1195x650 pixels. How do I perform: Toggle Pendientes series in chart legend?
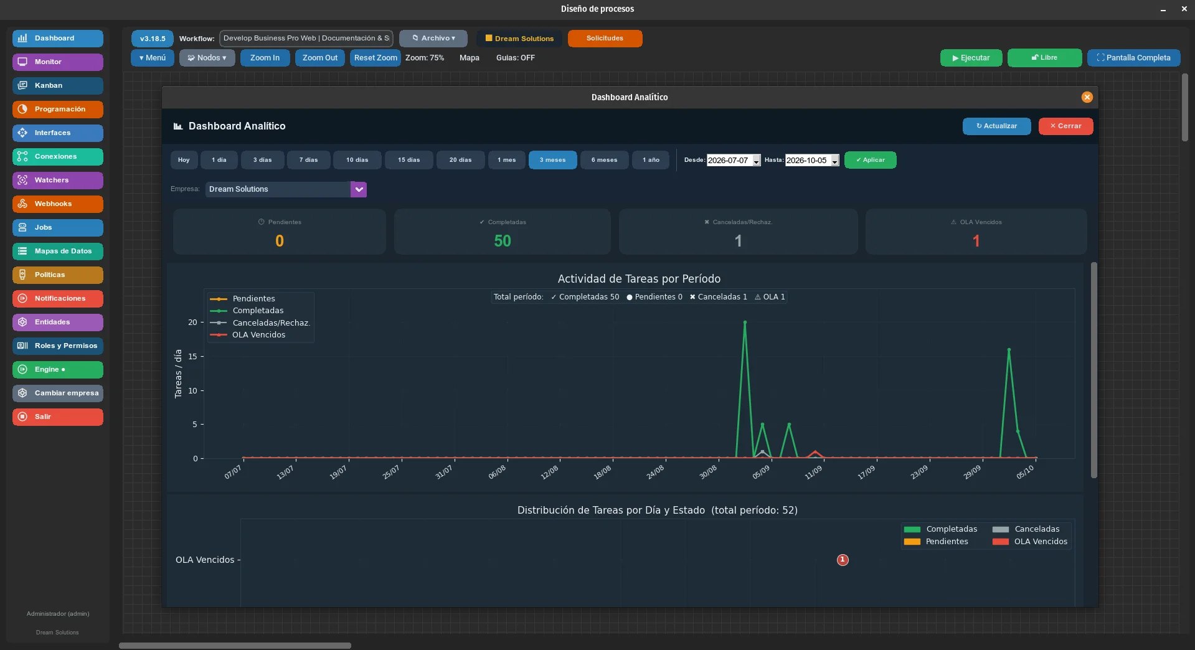(x=243, y=299)
